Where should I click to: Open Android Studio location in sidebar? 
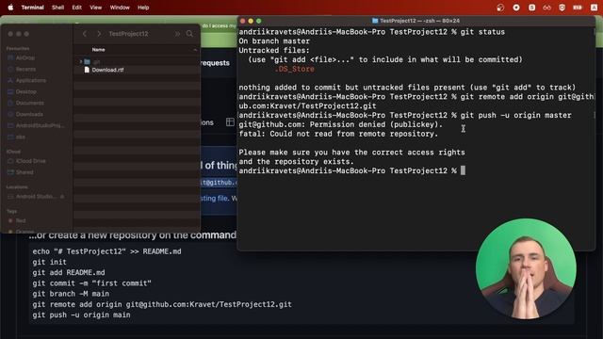coord(36,197)
